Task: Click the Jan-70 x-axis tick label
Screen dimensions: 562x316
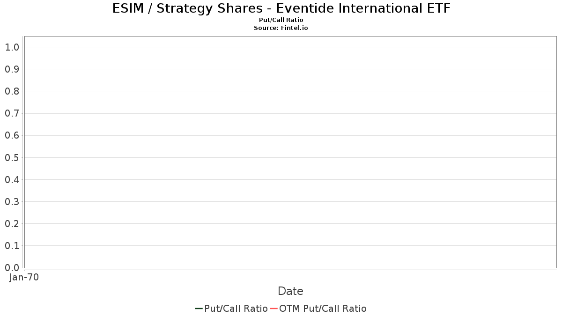Action: point(24,277)
